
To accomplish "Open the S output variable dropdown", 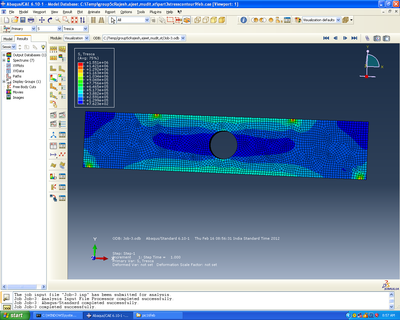I will coord(60,29).
